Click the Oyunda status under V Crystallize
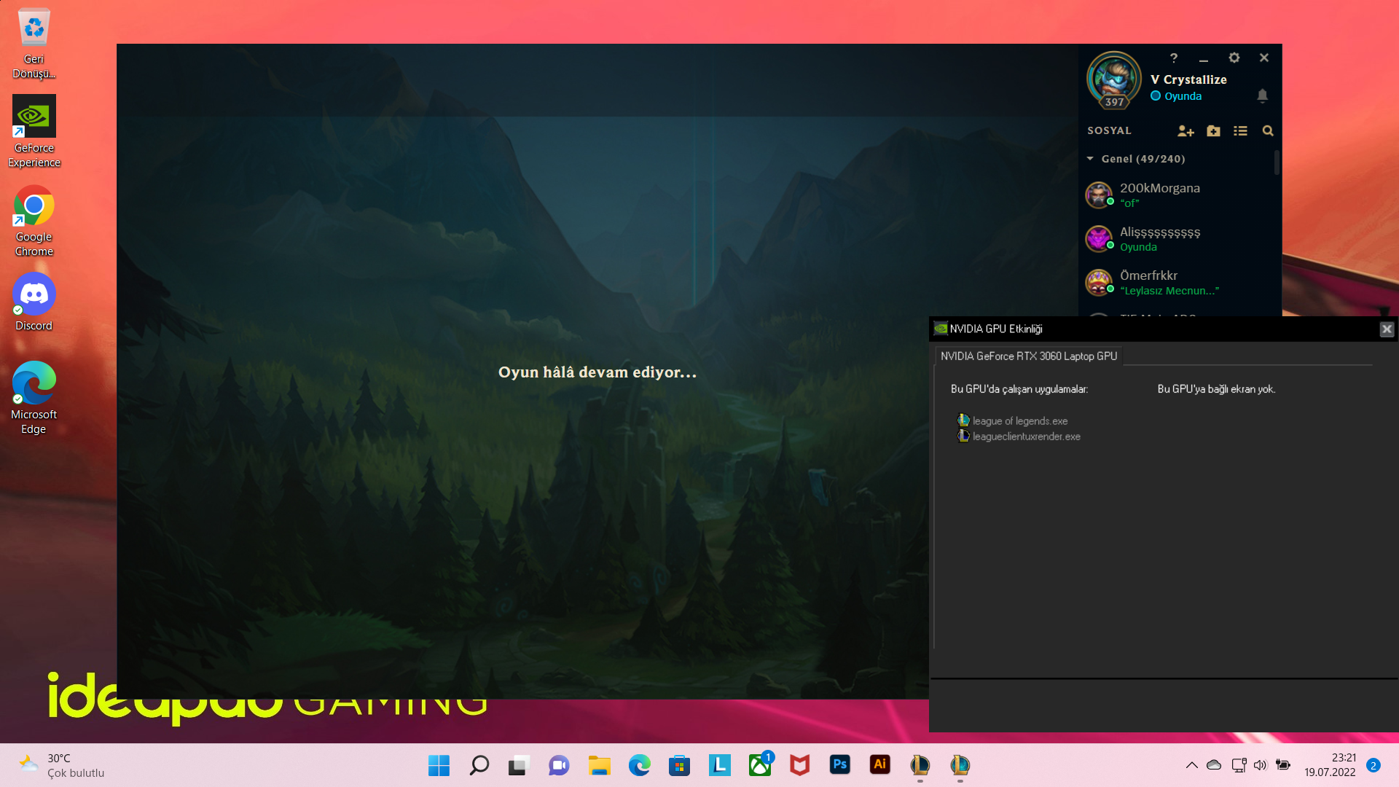The height and width of the screenshot is (787, 1399). pos(1176,96)
